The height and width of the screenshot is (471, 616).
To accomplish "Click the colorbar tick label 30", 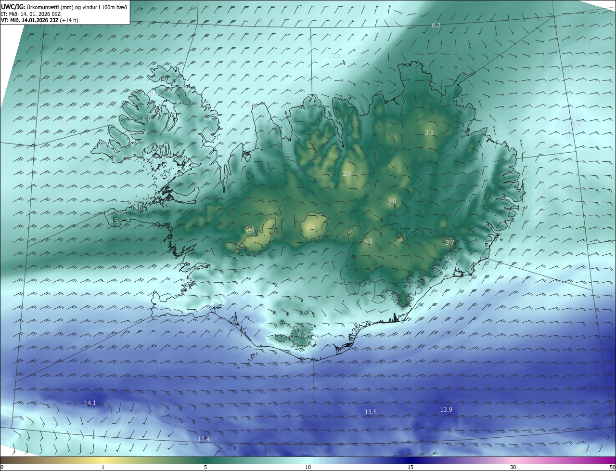I will [513, 467].
